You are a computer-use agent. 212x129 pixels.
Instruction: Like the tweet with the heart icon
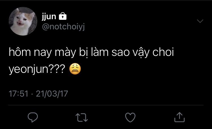[x=131, y=117]
